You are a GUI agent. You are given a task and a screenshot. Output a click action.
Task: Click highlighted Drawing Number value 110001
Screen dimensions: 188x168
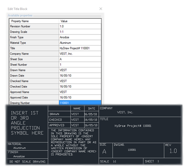(80, 103)
